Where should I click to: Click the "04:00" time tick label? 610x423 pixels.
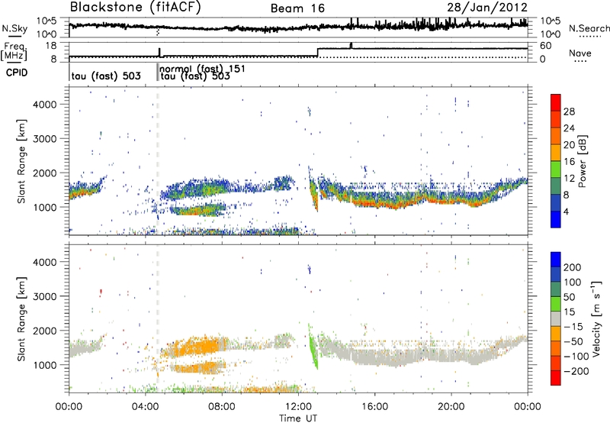(x=145, y=407)
